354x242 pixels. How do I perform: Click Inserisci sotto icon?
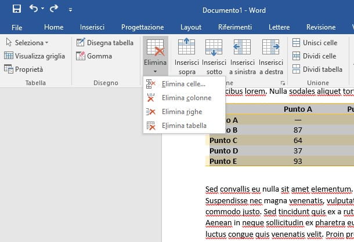[214, 55]
